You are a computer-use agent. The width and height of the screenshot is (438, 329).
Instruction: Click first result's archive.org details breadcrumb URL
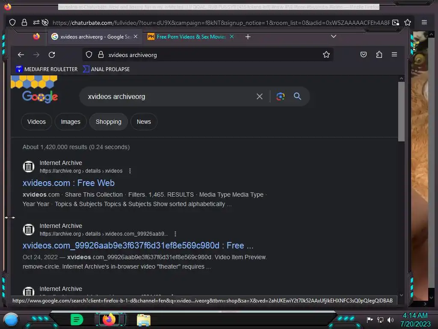[x=81, y=171]
